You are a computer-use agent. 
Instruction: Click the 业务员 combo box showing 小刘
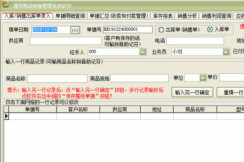(x=200, y=52)
